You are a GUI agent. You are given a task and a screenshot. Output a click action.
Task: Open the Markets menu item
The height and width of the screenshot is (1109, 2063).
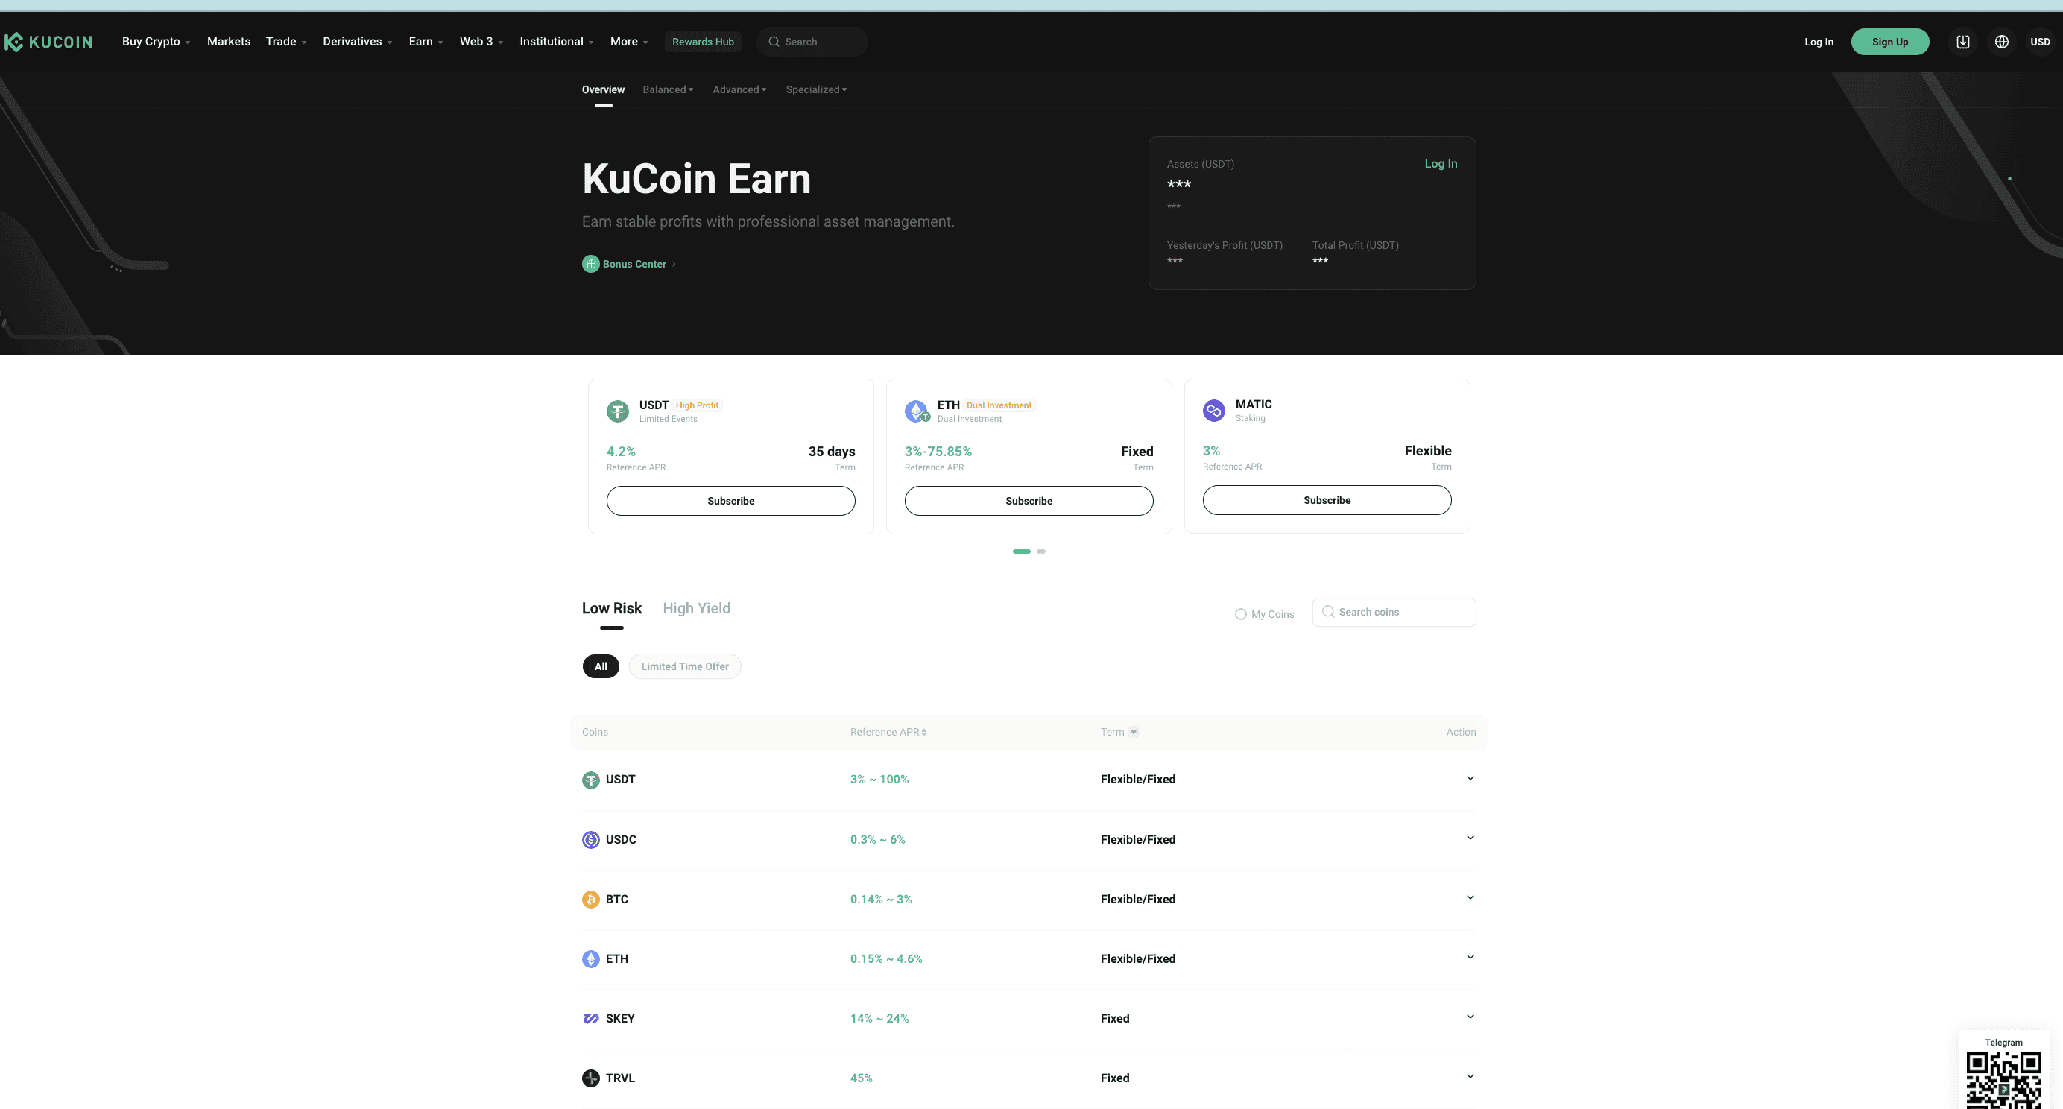tap(228, 42)
